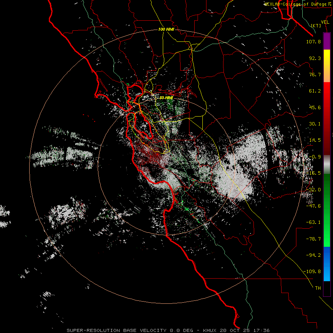Click the -78.7 legend value
This screenshot has height=333, width=333.
[x=313, y=239]
